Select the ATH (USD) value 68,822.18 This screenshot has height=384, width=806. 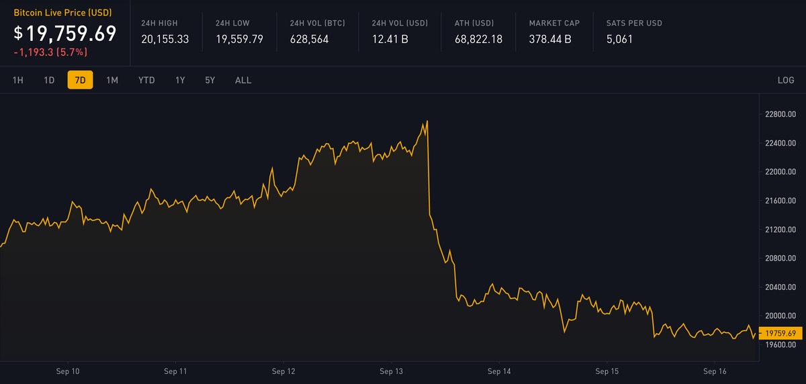(x=478, y=39)
